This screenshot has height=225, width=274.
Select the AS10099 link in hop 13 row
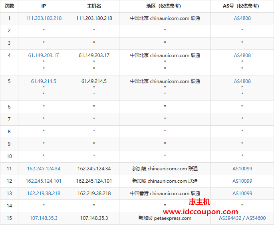pos(242,193)
